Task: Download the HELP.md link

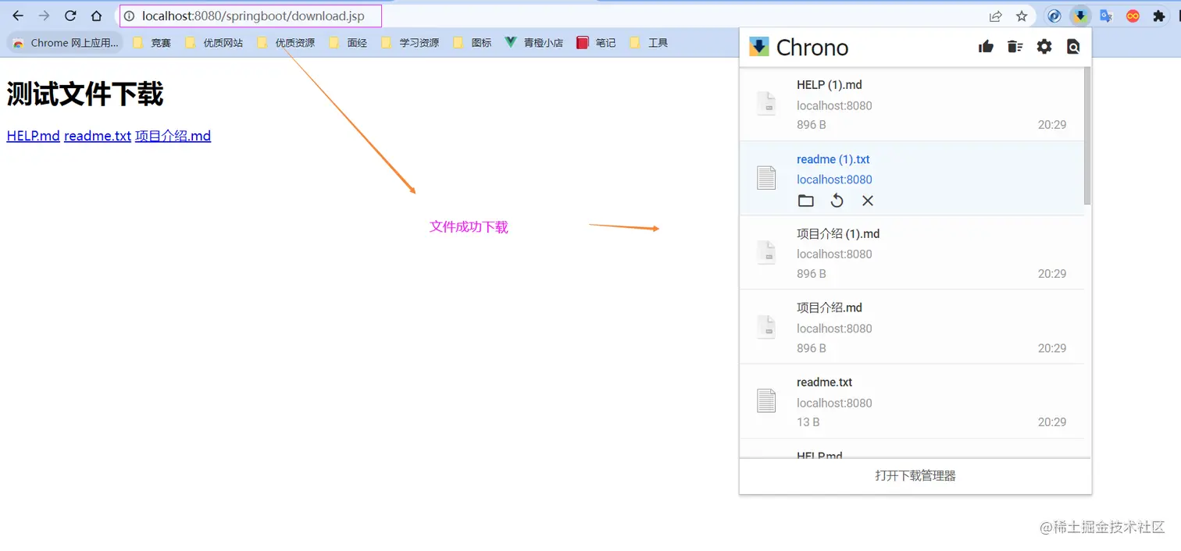Action: tap(34, 136)
